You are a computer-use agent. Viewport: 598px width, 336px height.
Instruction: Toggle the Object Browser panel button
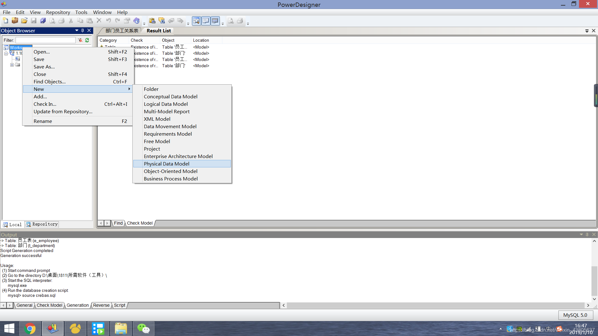tap(196, 21)
